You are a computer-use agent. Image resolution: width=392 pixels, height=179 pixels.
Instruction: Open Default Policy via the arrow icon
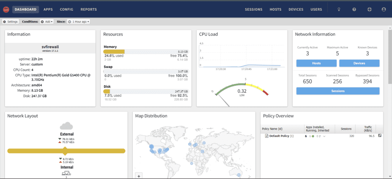coord(379,136)
